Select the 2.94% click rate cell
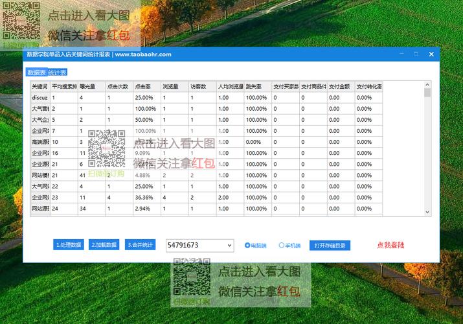The image size is (463, 324). (x=147, y=209)
